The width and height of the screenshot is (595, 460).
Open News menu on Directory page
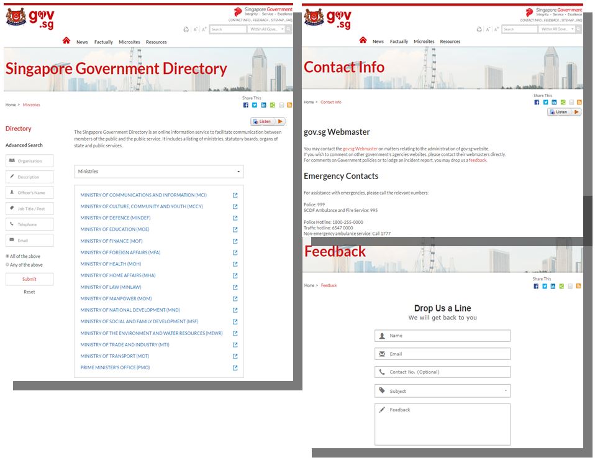tap(82, 42)
